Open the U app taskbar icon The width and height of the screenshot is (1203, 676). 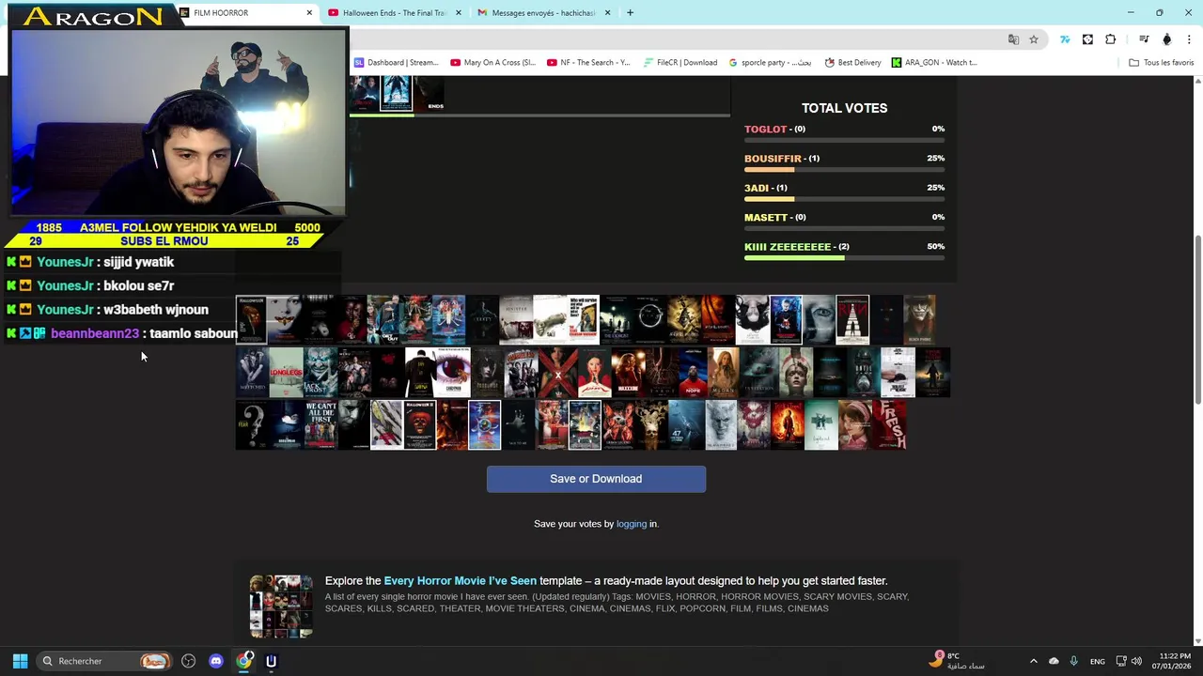point(272,661)
